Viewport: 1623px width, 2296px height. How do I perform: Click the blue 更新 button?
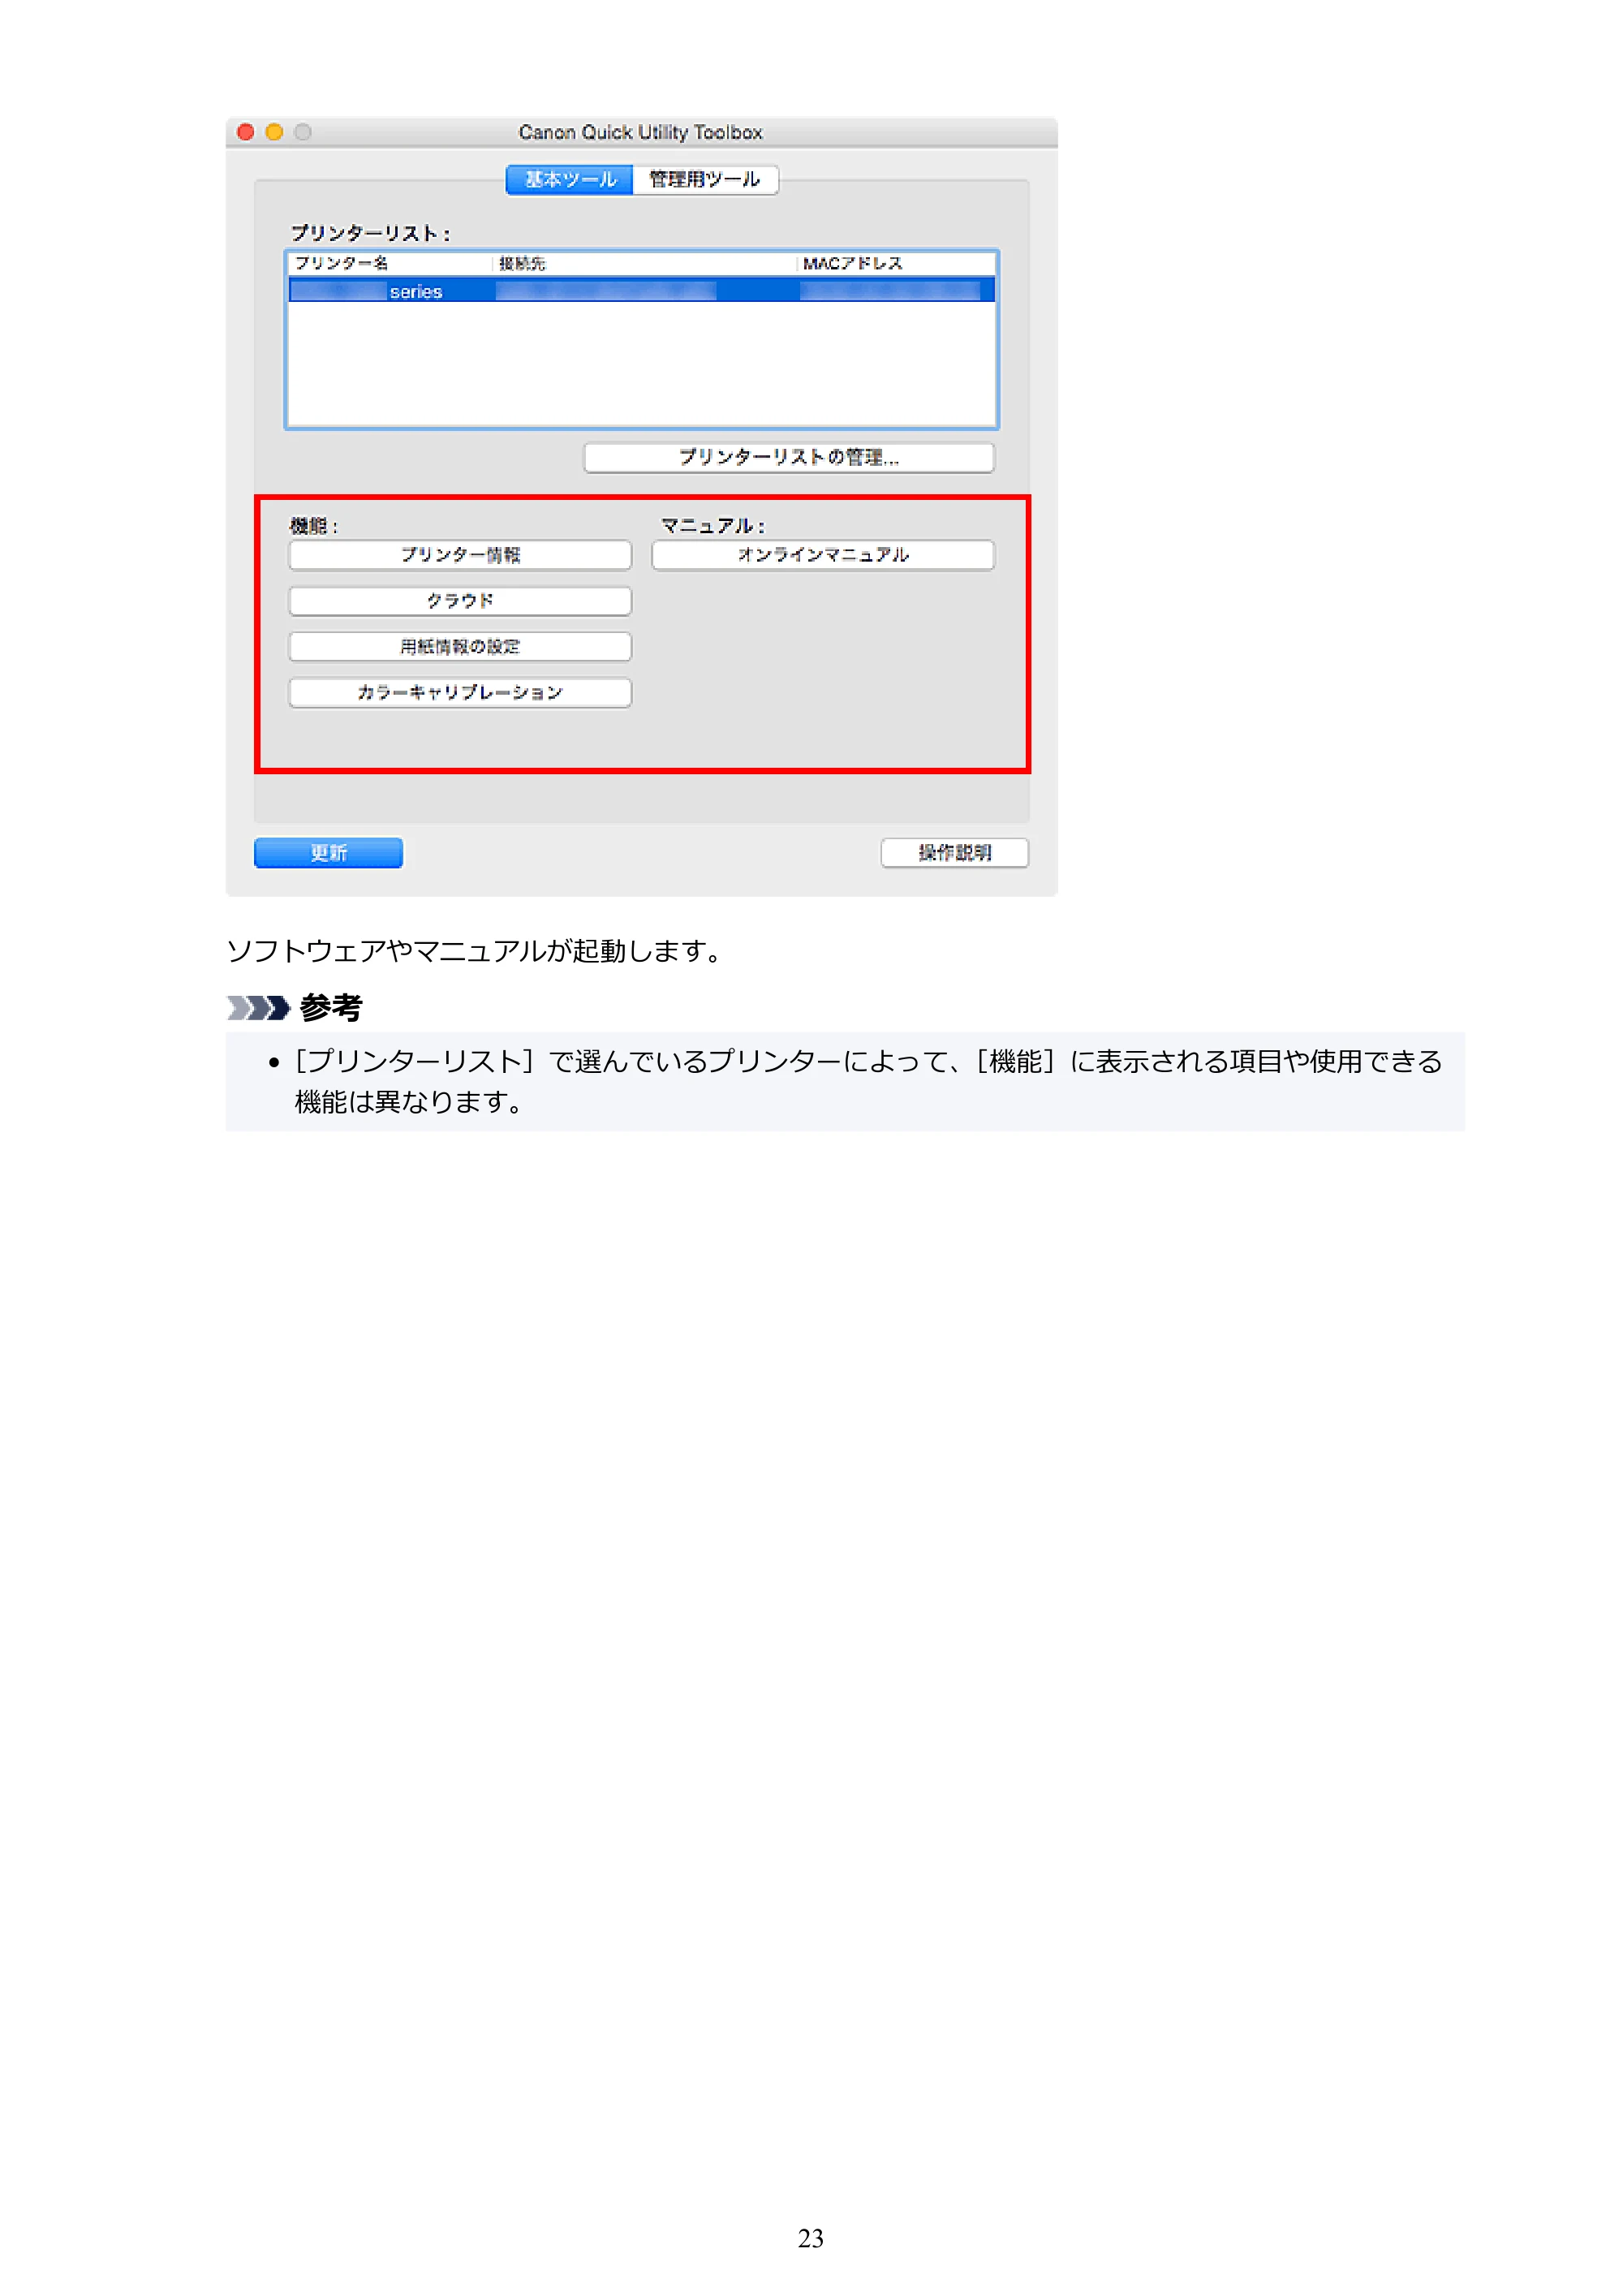pyautogui.click(x=328, y=853)
